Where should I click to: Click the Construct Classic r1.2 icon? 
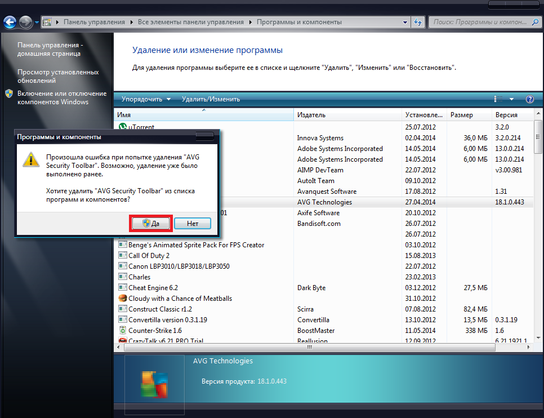122,309
